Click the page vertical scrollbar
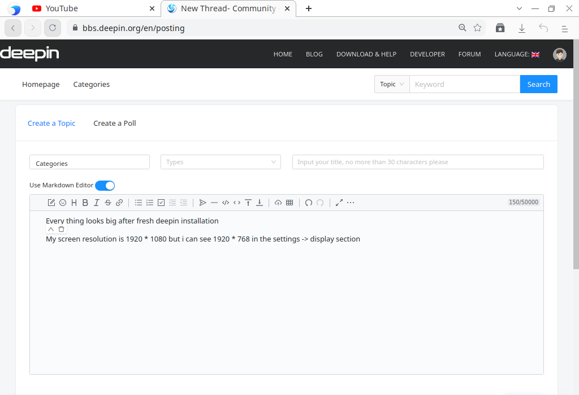Screen dimensions: 579x395 tap(576, 154)
